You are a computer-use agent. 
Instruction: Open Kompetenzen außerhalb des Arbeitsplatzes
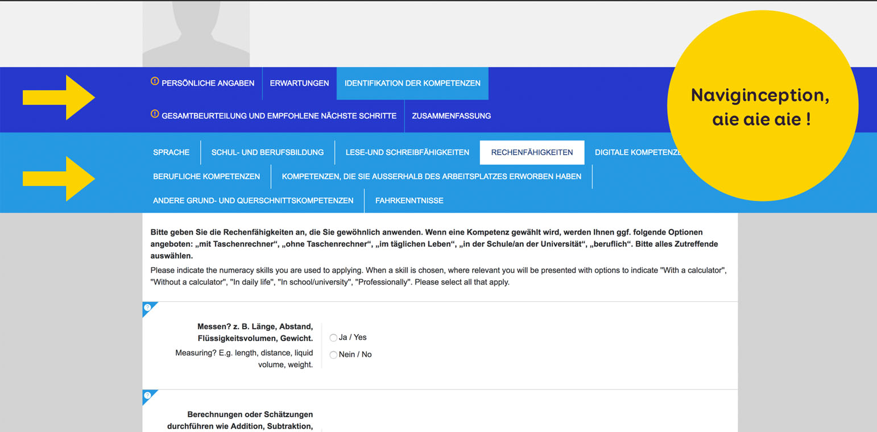(x=431, y=177)
